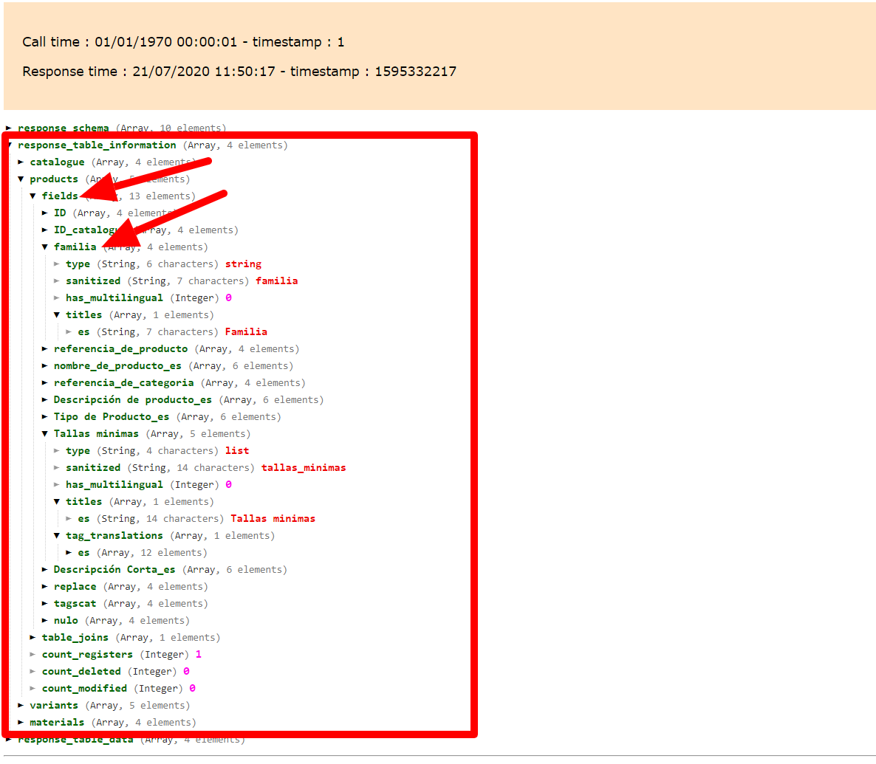Expand the sanitized property under familia
The height and width of the screenshot is (764, 876).
tap(93, 281)
